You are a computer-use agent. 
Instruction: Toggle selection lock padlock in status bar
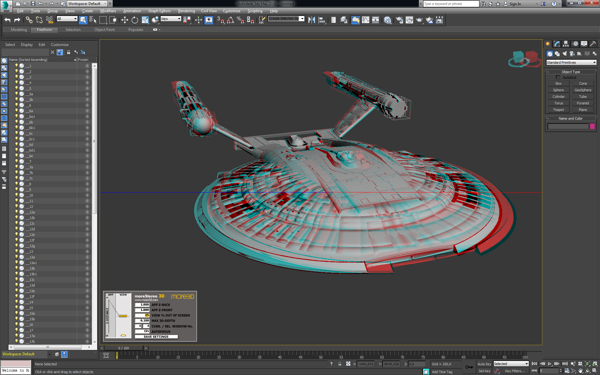point(340,364)
